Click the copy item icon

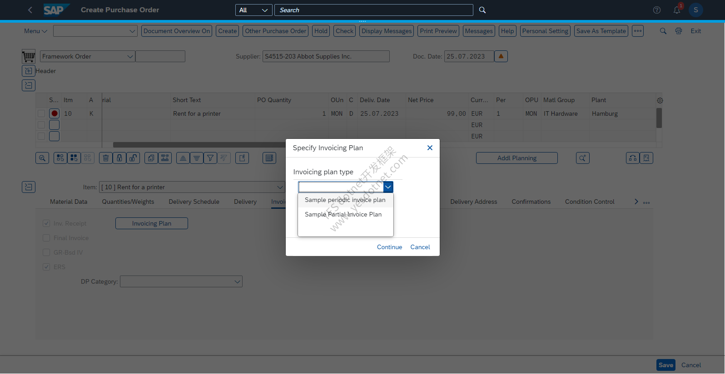coord(151,158)
